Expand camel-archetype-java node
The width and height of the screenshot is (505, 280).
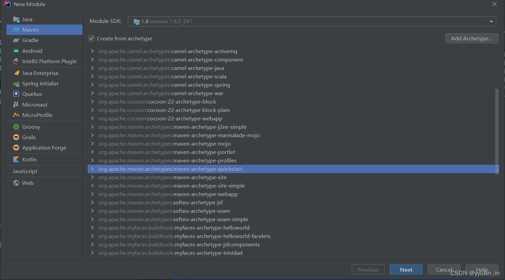pos(92,68)
